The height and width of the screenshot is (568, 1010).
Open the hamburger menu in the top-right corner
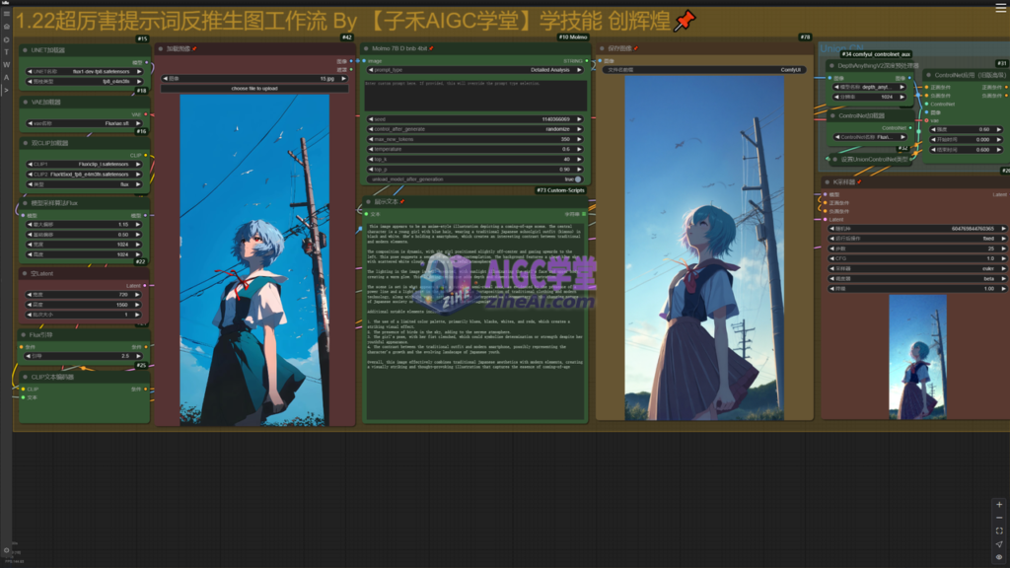[1000, 7]
